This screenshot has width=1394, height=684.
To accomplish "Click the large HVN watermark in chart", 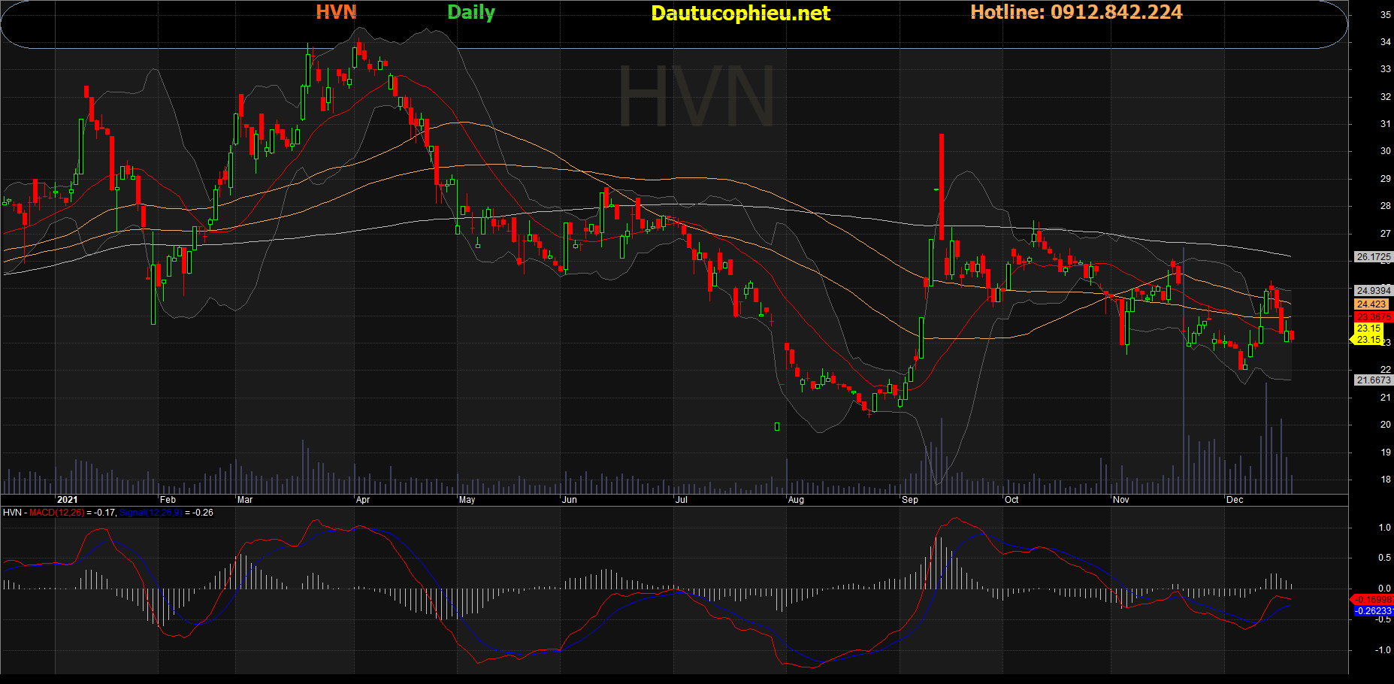I will [x=696, y=98].
